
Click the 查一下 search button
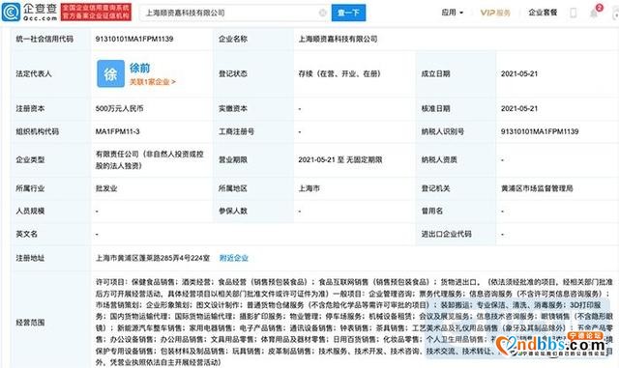pyautogui.click(x=348, y=13)
